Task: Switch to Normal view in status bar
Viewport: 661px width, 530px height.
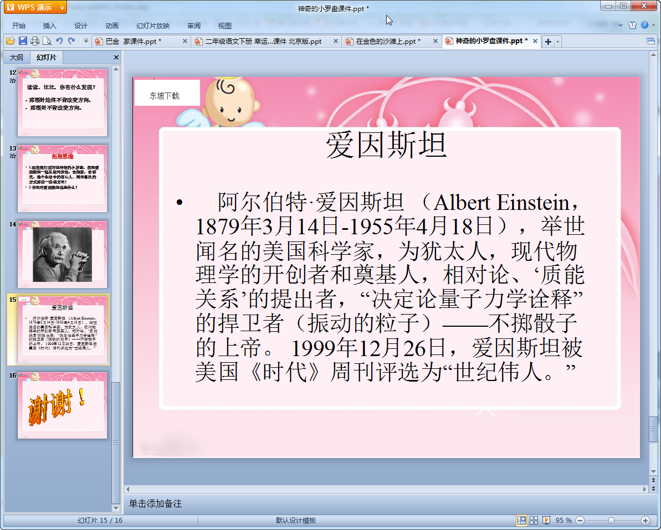Action: pyautogui.click(x=521, y=520)
